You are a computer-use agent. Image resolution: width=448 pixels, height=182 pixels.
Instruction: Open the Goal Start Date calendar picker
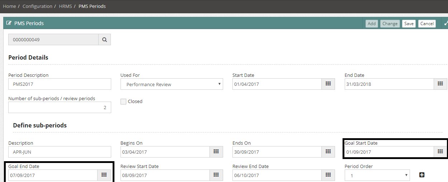tap(440, 152)
